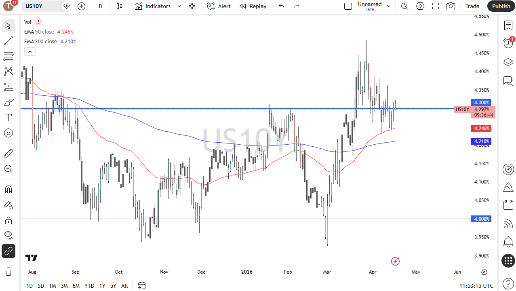Screen dimensions: 516x291
Task: Open the emoji icons tool
Action: 8,133
